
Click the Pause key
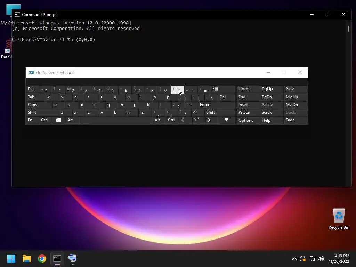271,105
